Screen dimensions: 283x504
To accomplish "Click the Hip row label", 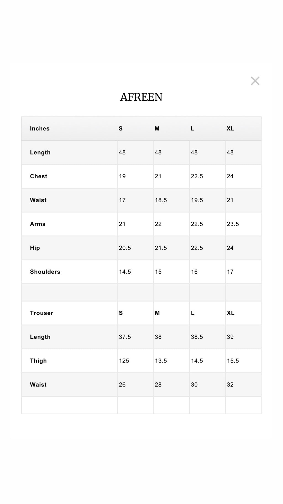I will [x=35, y=248].
